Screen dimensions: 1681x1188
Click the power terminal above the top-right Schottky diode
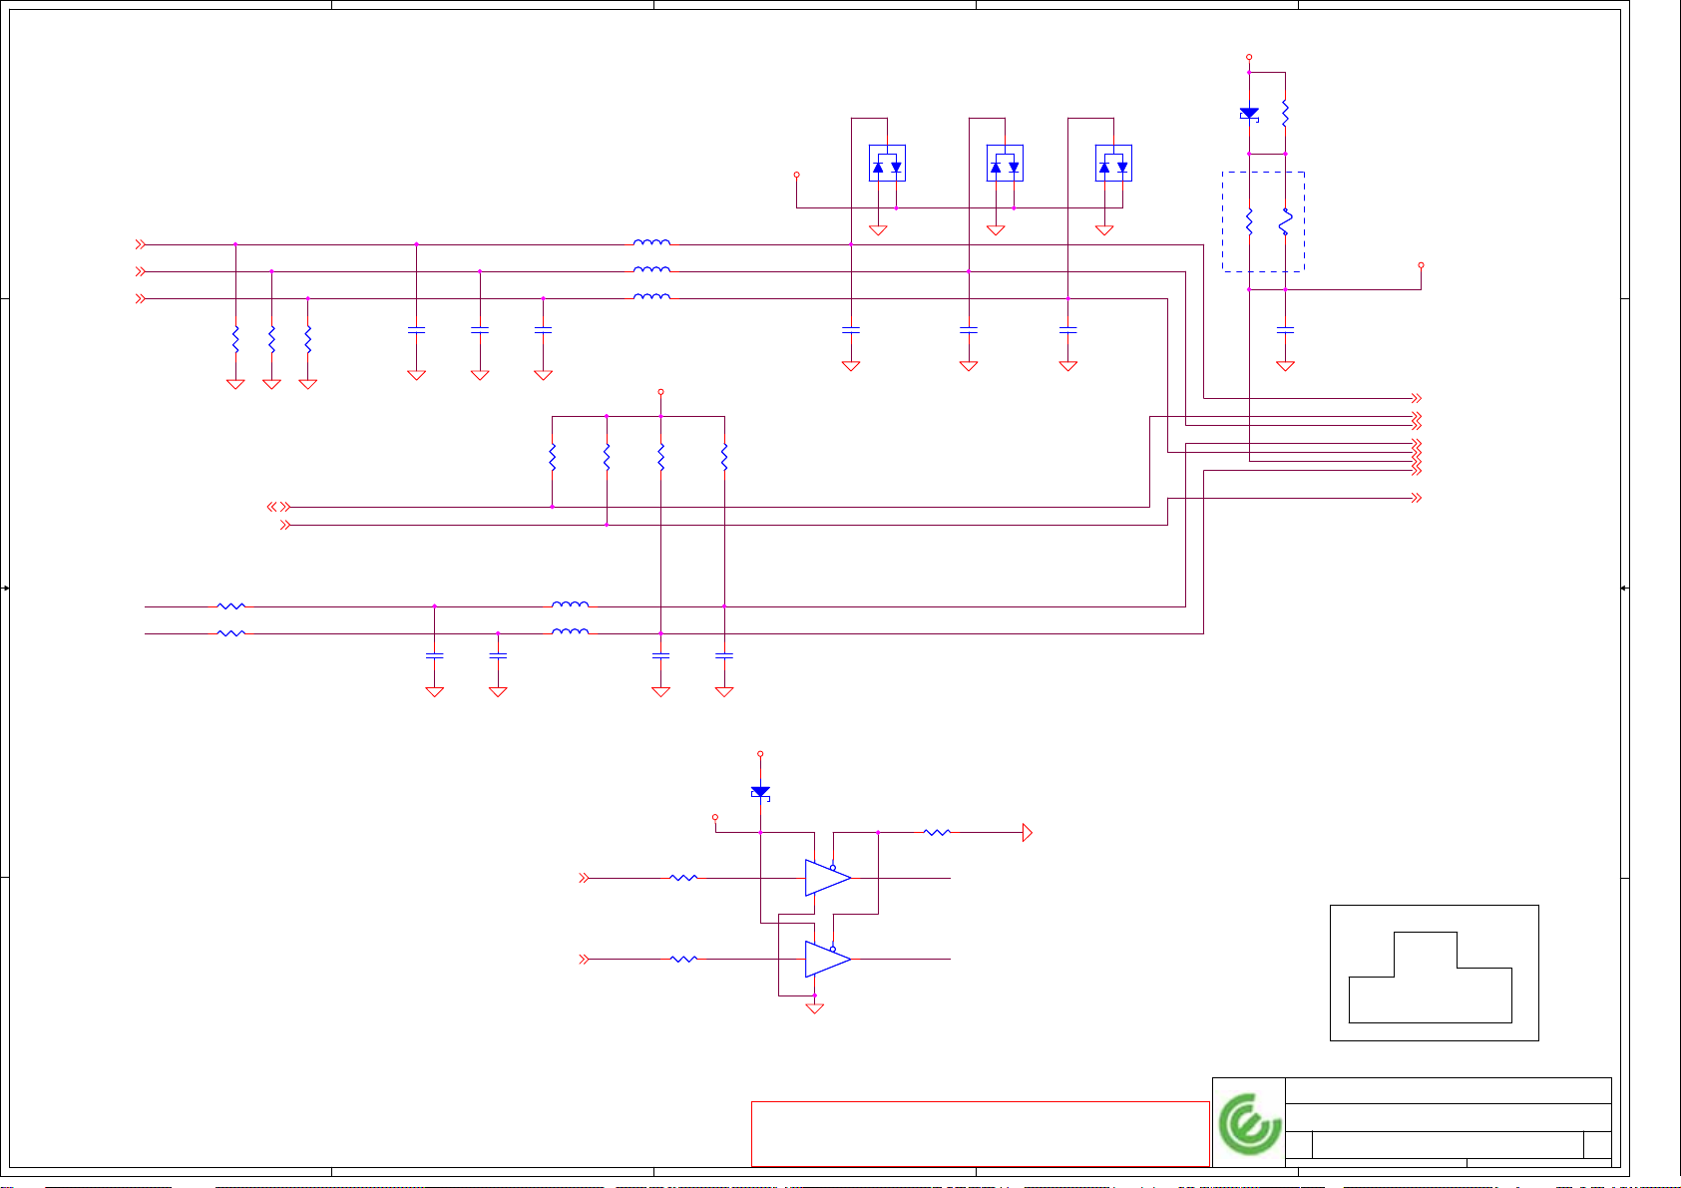coord(1249,58)
